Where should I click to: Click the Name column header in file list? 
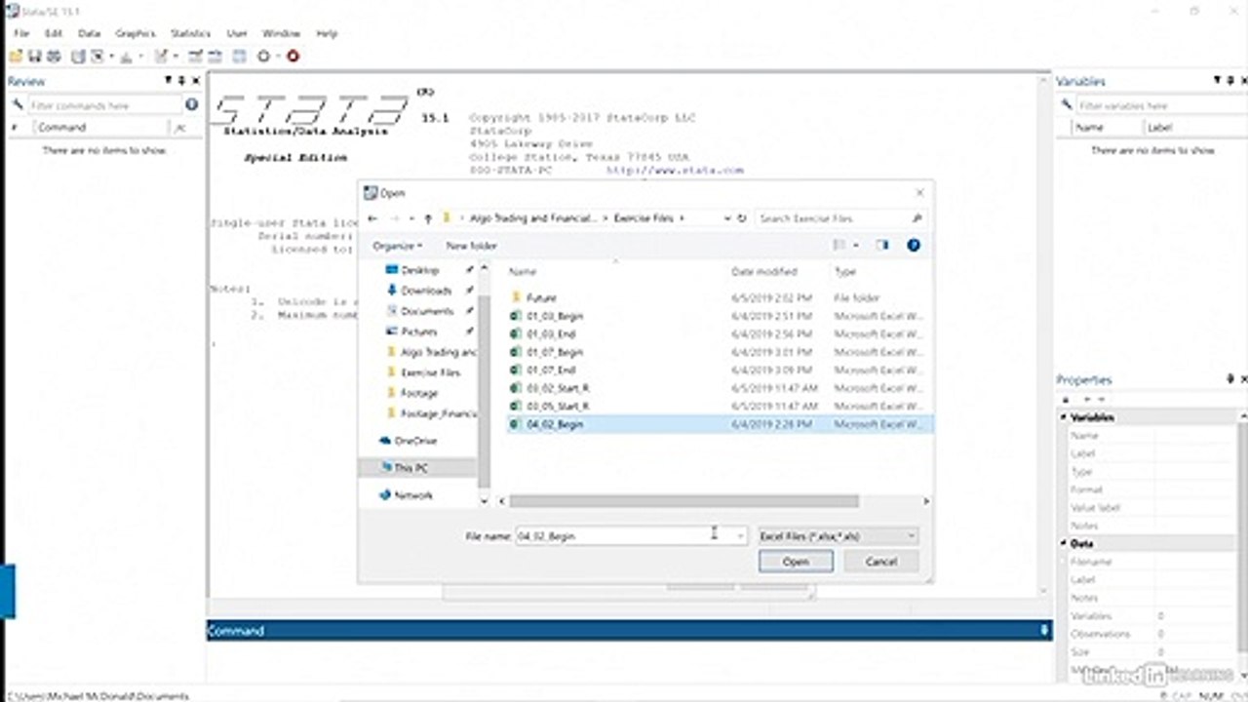click(x=524, y=271)
